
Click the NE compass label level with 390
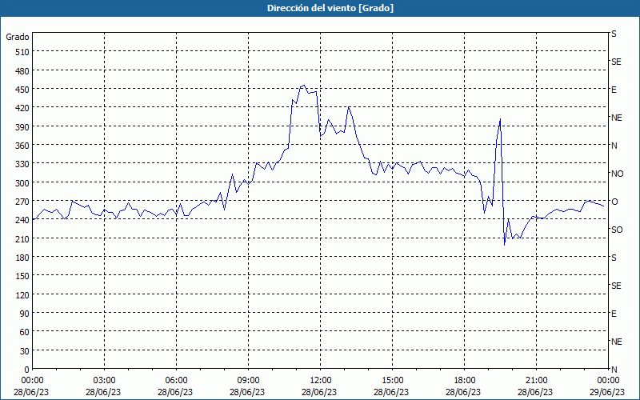click(x=616, y=118)
